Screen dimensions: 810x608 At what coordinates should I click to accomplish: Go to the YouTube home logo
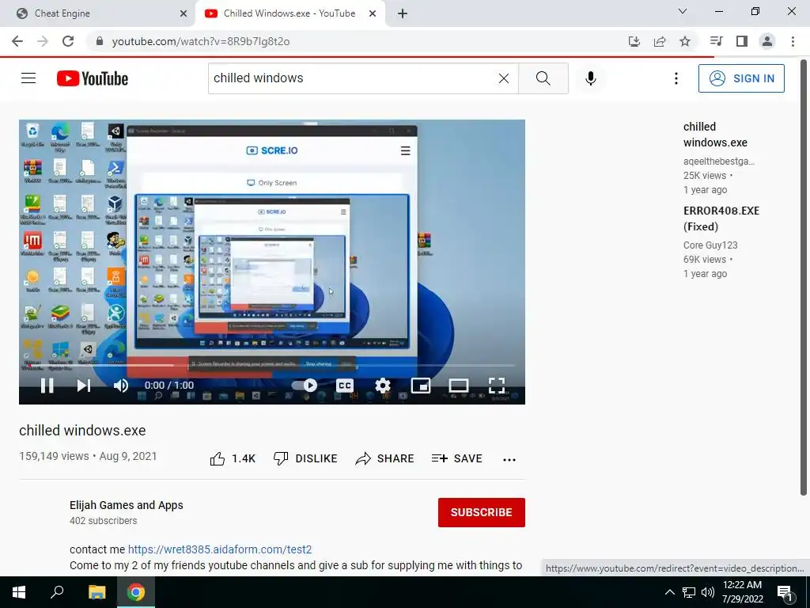point(93,78)
